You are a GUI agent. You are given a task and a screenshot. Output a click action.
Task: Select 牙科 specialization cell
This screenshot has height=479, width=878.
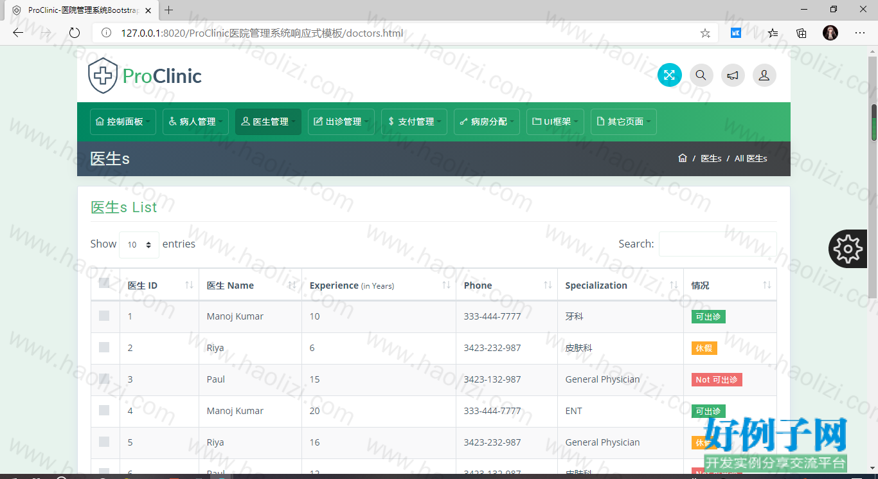[x=574, y=316]
